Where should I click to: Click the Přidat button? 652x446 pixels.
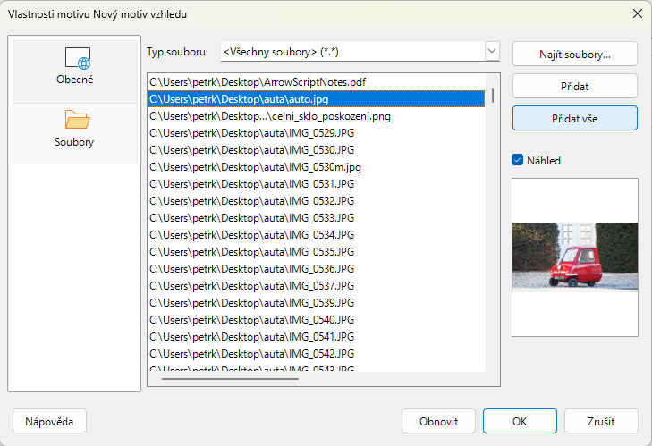coord(575,87)
